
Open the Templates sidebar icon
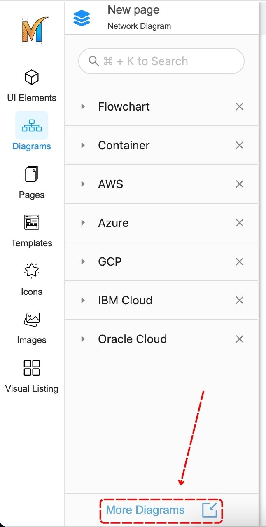pyautogui.click(x=32, y=223)
